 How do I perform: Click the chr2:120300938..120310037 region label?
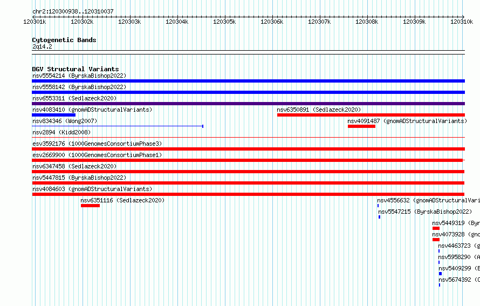[x=73, y=11]
